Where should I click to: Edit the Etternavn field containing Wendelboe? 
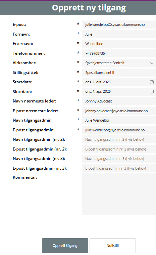click(119, 44)
